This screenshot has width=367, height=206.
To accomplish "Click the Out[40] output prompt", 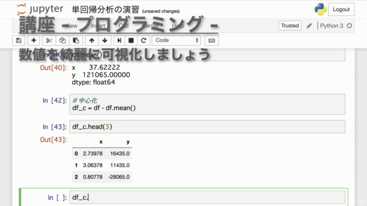I will pyautogui.click(x=53, y=68).
